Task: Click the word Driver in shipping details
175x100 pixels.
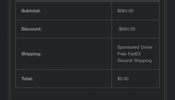Action: [147, 47]
